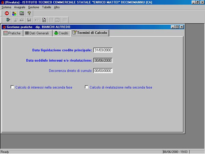Viewport: 205px width, 154px height.
Task: Open help with the question mark icon
Action: pyautogui.click(x=29, y=13)
